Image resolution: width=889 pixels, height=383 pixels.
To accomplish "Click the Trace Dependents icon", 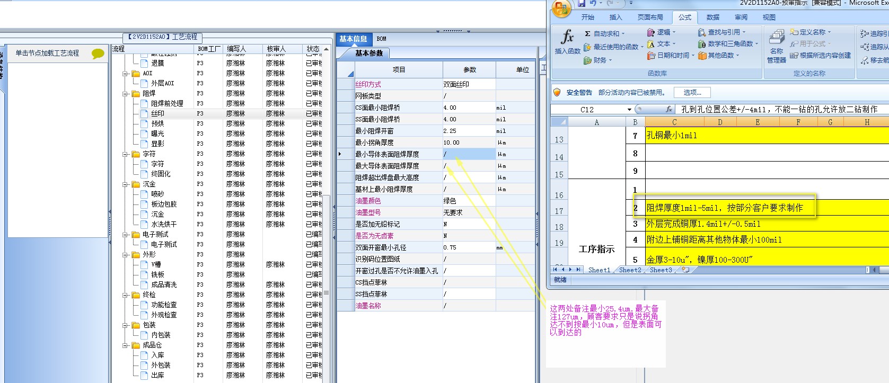I will (865, 47).
